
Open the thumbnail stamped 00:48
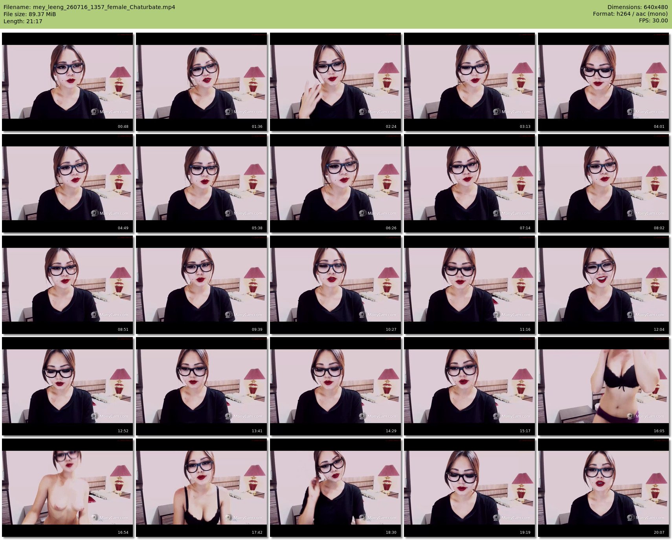tap(68, 82)
